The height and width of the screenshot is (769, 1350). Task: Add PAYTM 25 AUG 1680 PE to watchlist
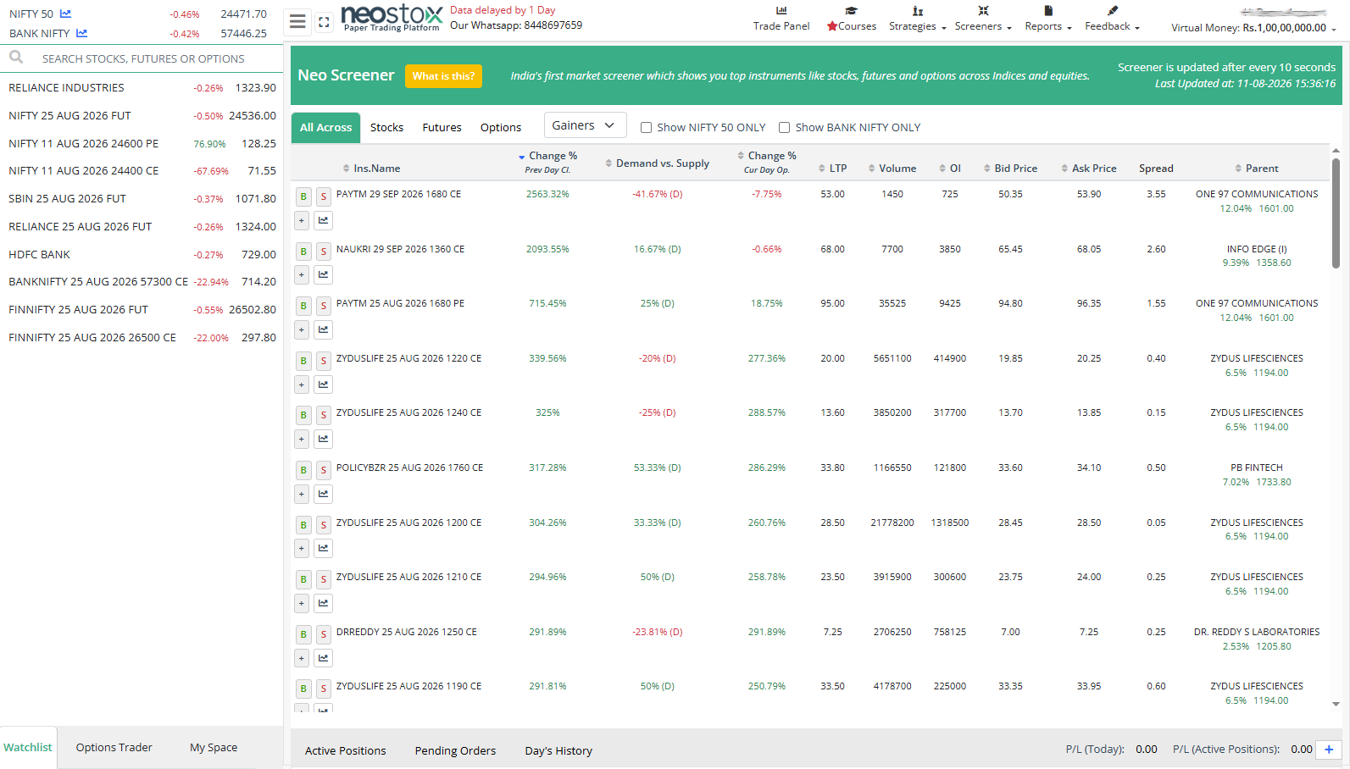[302, 330]
